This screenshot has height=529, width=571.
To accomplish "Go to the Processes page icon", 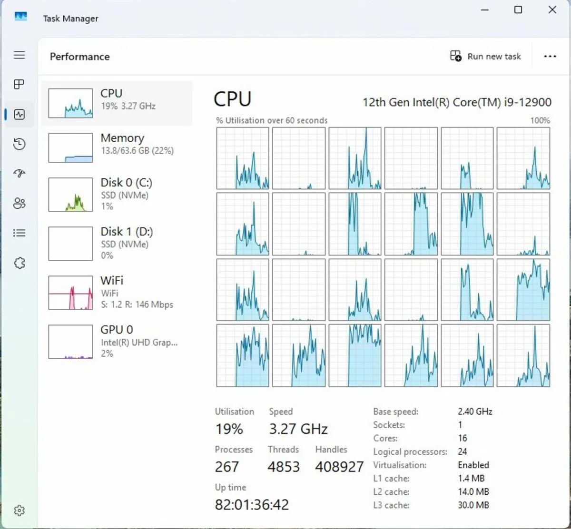I will click(20, 85).
